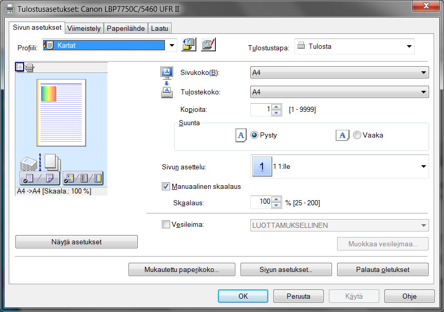Click the Skaalaus percentage field
The image size is (444, 312).
tap(261, 202)
